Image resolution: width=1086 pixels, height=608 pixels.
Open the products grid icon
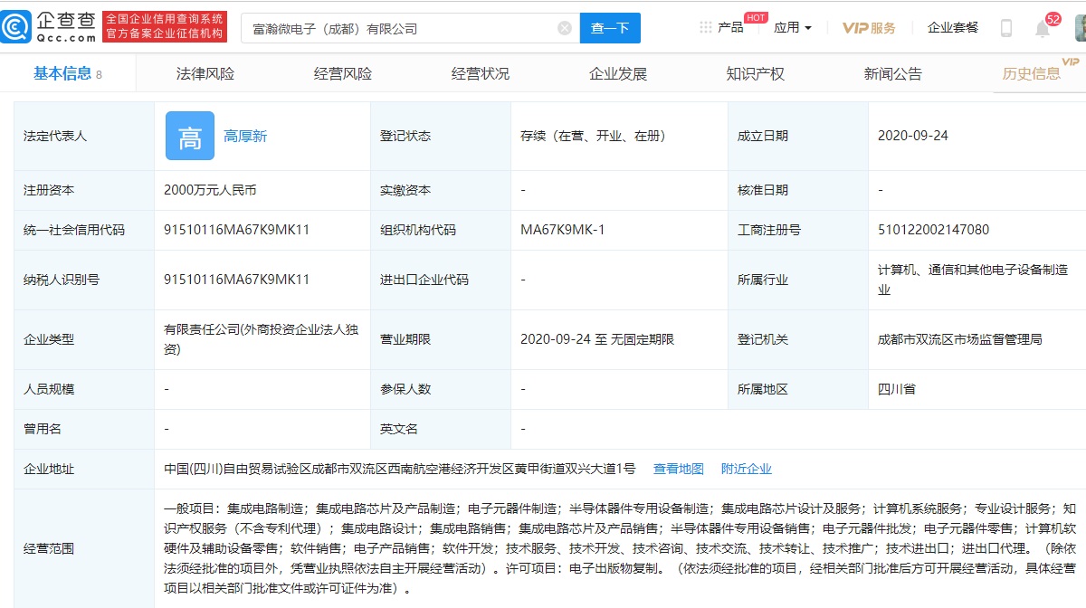pyautogui.click(x=705, y=27)
